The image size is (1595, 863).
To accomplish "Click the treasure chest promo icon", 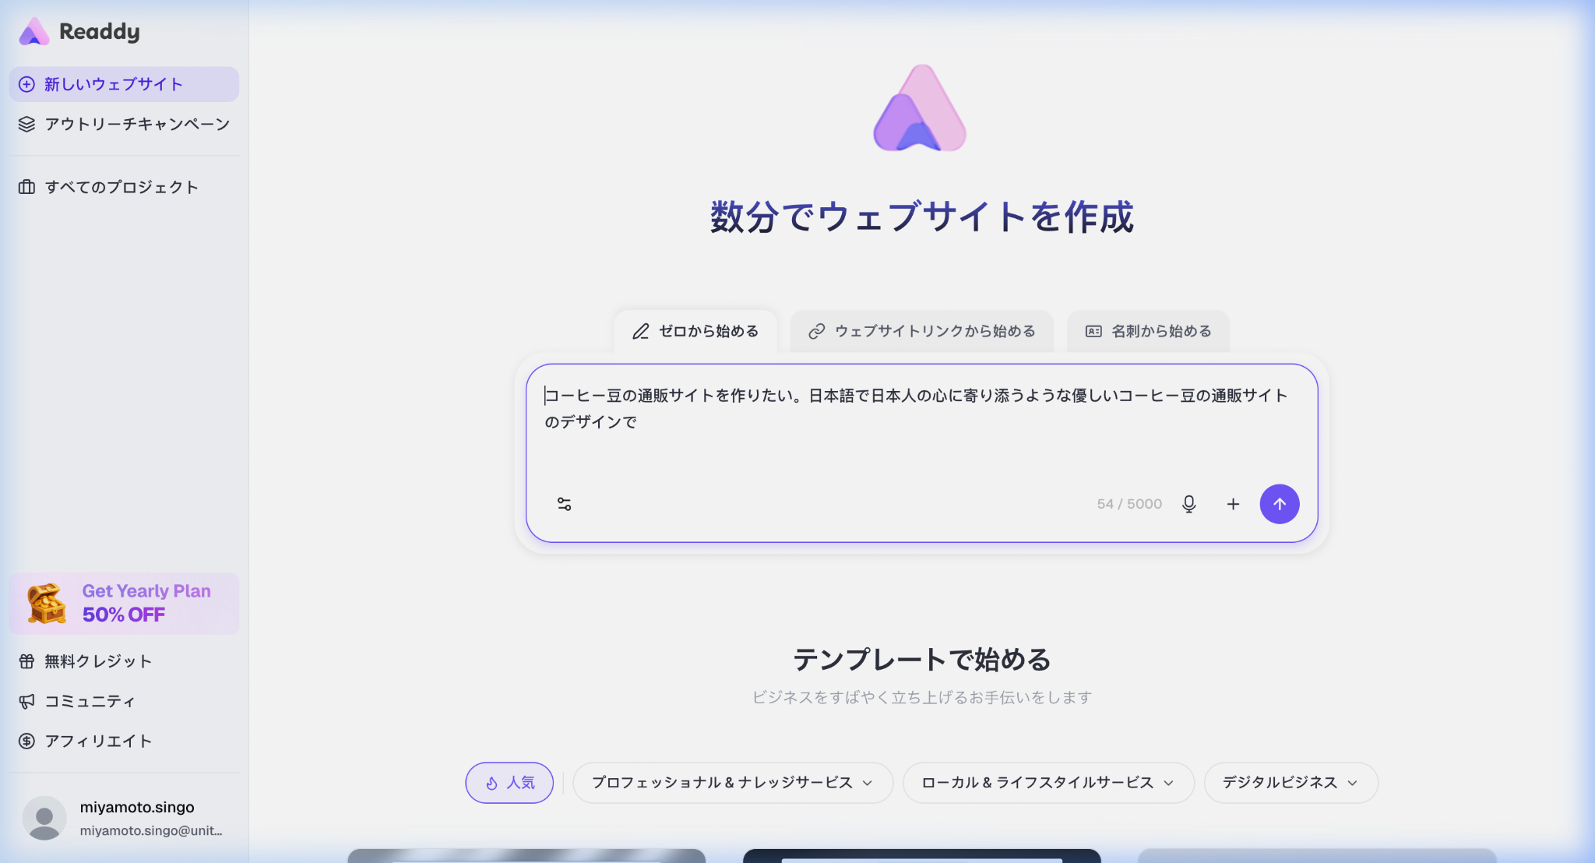I will click(47, 604).
